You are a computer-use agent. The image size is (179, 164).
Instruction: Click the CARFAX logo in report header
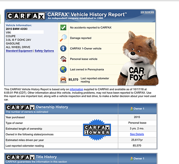(x=26, y=16)
